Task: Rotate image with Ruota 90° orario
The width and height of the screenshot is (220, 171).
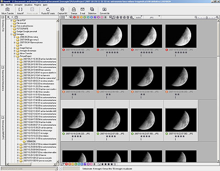Action: [48, 11]
